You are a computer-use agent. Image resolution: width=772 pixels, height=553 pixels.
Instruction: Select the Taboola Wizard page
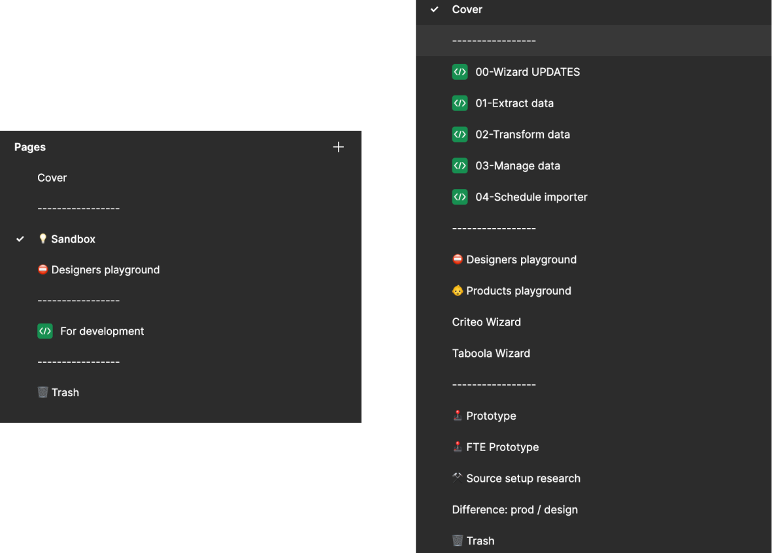tap(491, 353)
